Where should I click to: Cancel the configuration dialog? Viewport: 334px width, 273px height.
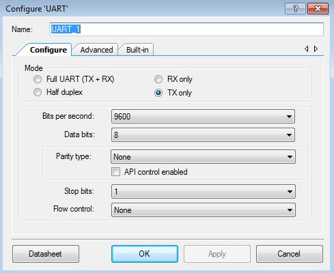pos(289,254)
